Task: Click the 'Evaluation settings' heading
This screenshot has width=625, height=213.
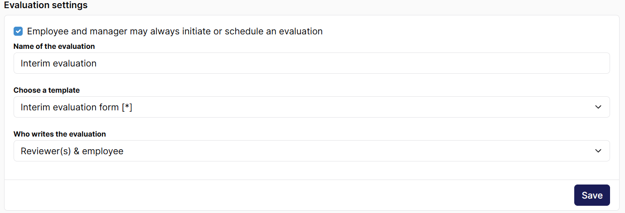Action: pos(46,5)
